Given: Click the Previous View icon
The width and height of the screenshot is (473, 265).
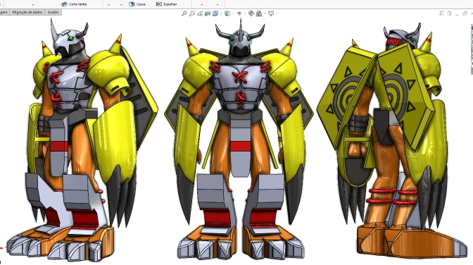Looking at the screenshot, I should click(200, 13).
